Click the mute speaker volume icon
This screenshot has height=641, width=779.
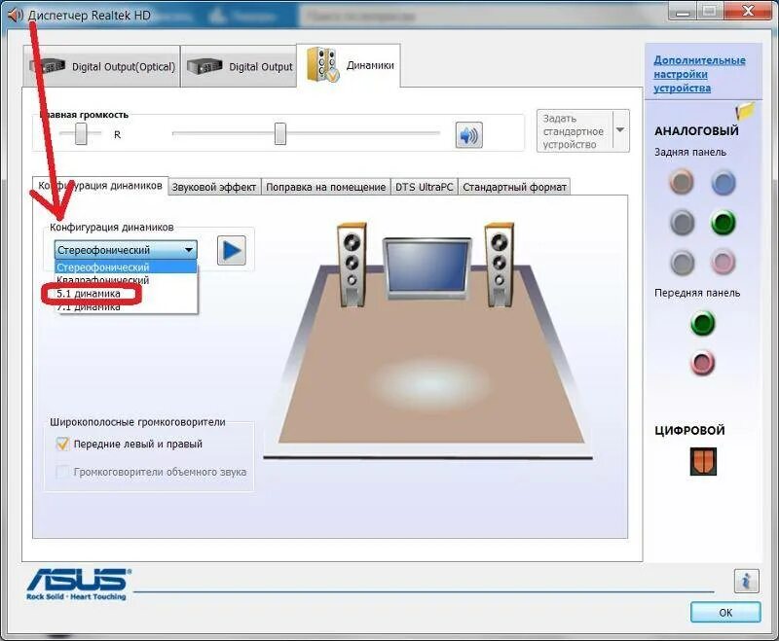click(x=469, y=135)
